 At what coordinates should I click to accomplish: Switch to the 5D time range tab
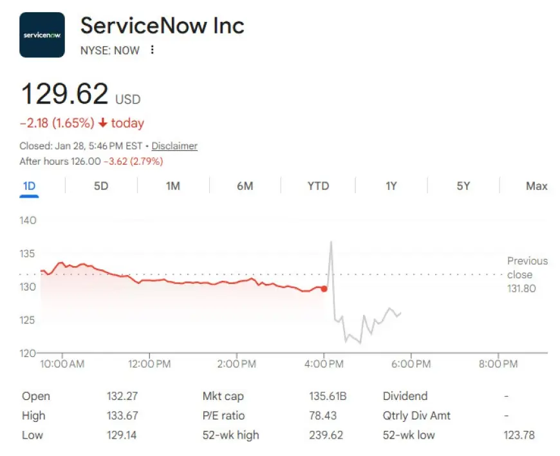[101, 186]
